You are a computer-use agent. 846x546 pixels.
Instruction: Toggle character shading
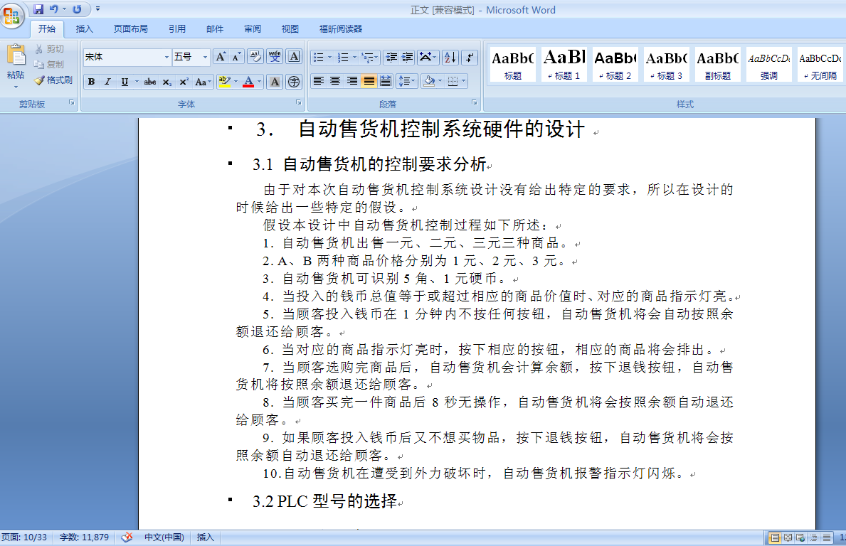[x=275, y=81]
